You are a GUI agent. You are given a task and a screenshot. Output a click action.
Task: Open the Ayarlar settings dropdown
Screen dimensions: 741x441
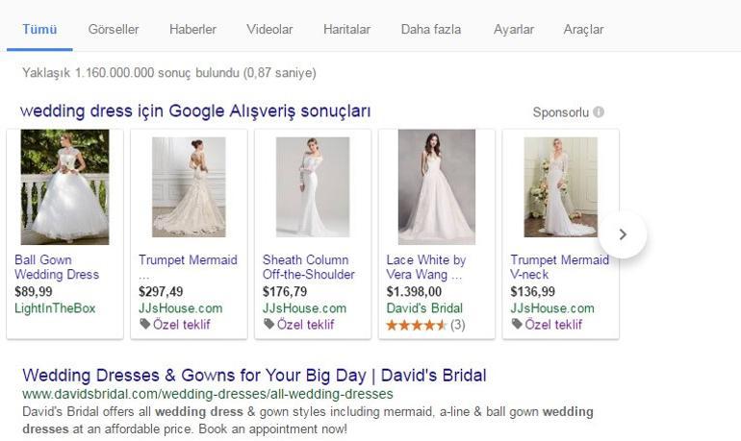point(513,30)
